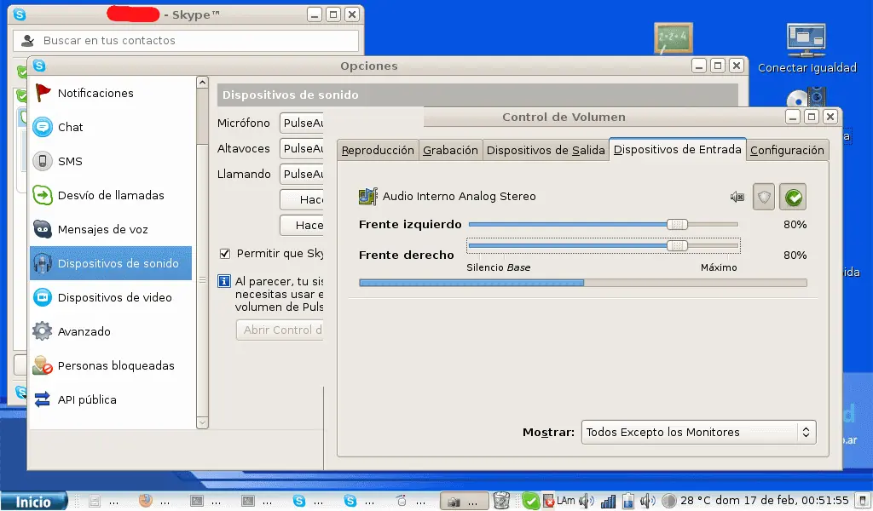The height and width of the screenshot is (511, 873).
Task: Click the Frente izquierdo volume slider handle
Action: coord(677,224)
